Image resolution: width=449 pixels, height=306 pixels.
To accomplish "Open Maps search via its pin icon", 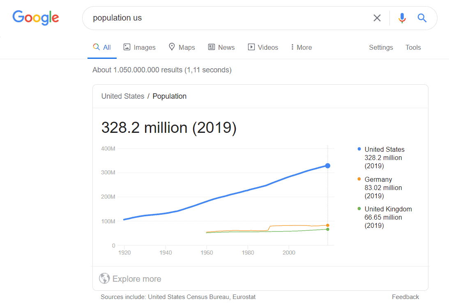I will (x=171, y=47).
